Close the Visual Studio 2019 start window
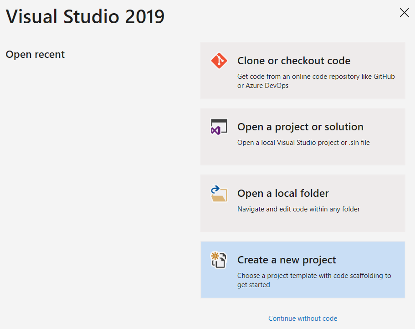The height and width of the screenshot is (329, 415). 404,13
